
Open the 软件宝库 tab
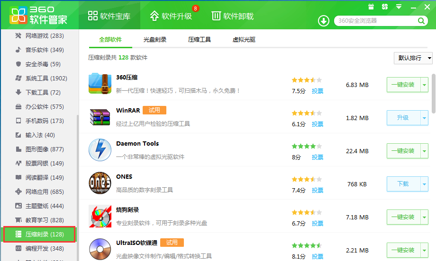pyautogui.click(x=109, y=16)
